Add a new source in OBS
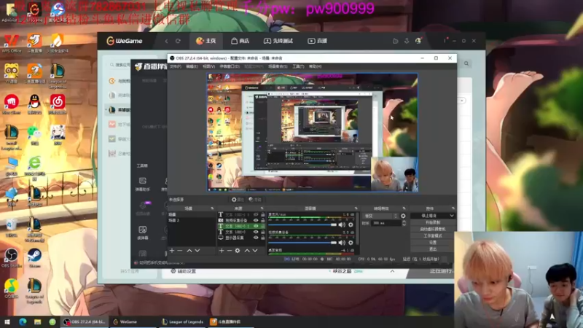The image size is (583, 328). pos(222,251)
